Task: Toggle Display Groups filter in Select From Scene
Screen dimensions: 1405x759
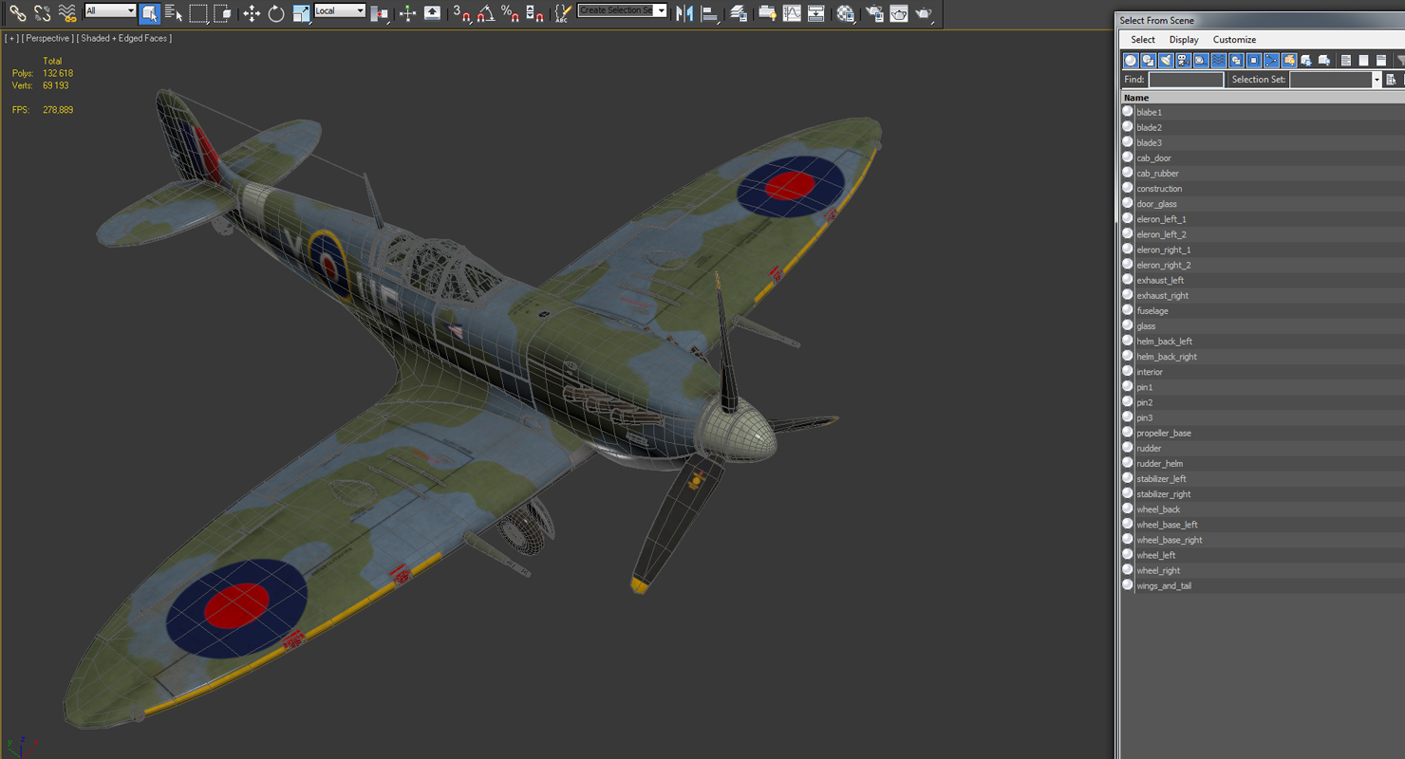Action: tap(1236, 61)
